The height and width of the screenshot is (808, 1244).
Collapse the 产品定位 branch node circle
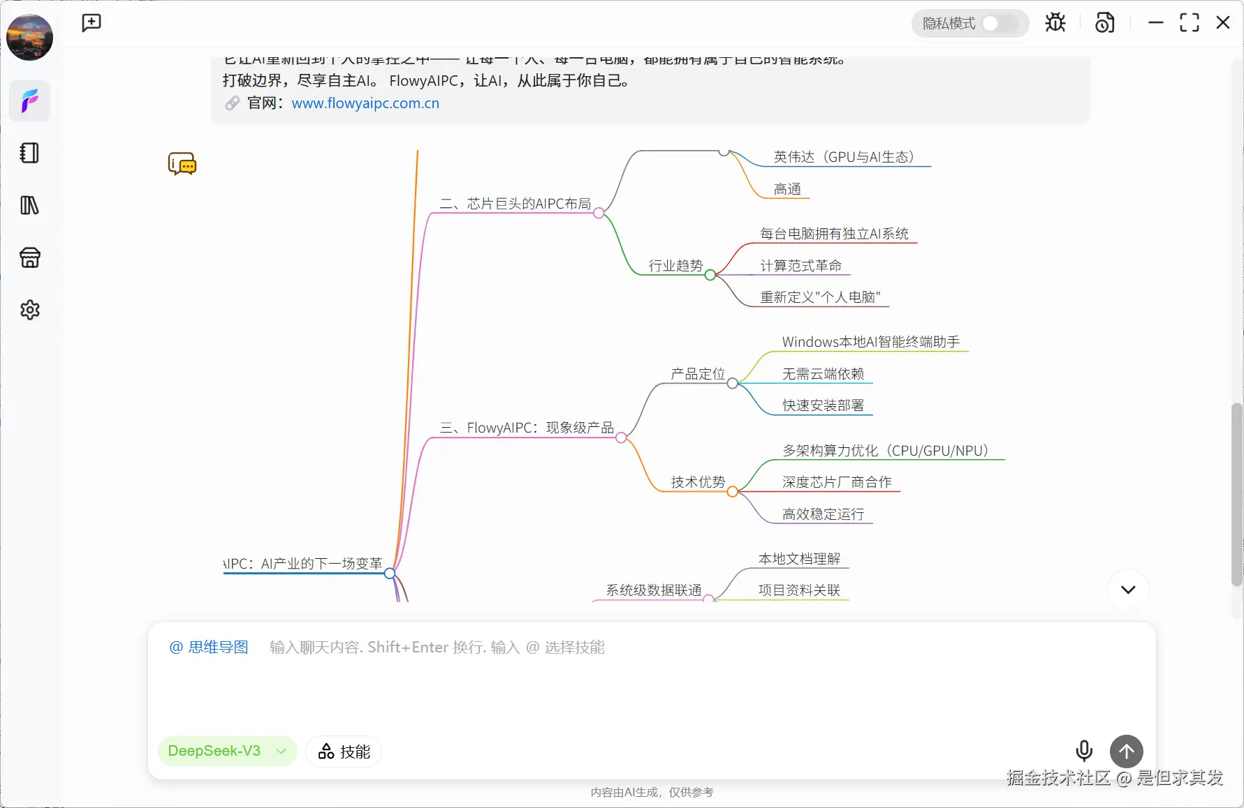coord(732,382)
